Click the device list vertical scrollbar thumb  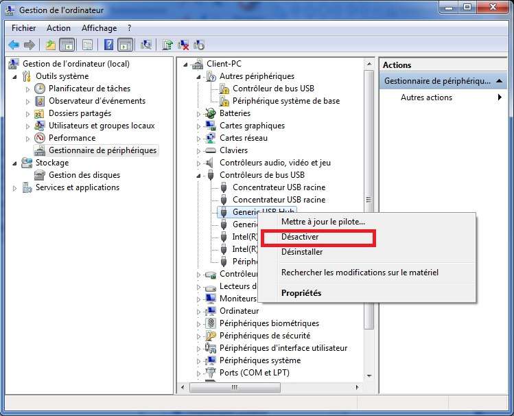tap(369, 200)
